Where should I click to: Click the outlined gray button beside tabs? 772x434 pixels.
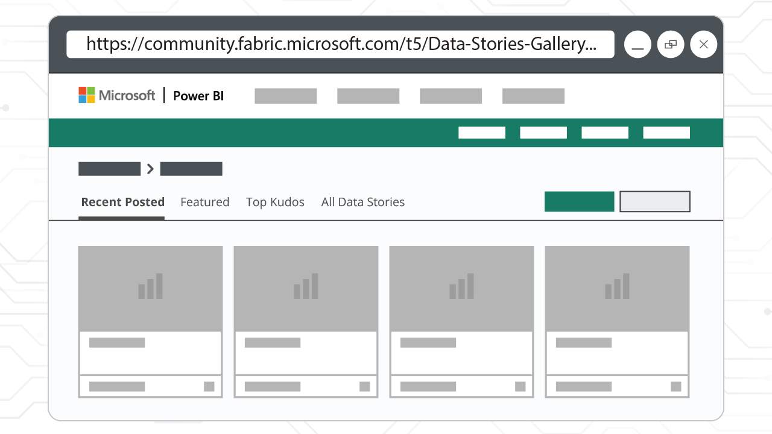[654, 201]
